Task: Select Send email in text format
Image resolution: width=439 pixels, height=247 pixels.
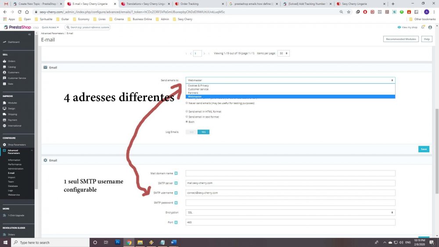Action: coord(187,117)
